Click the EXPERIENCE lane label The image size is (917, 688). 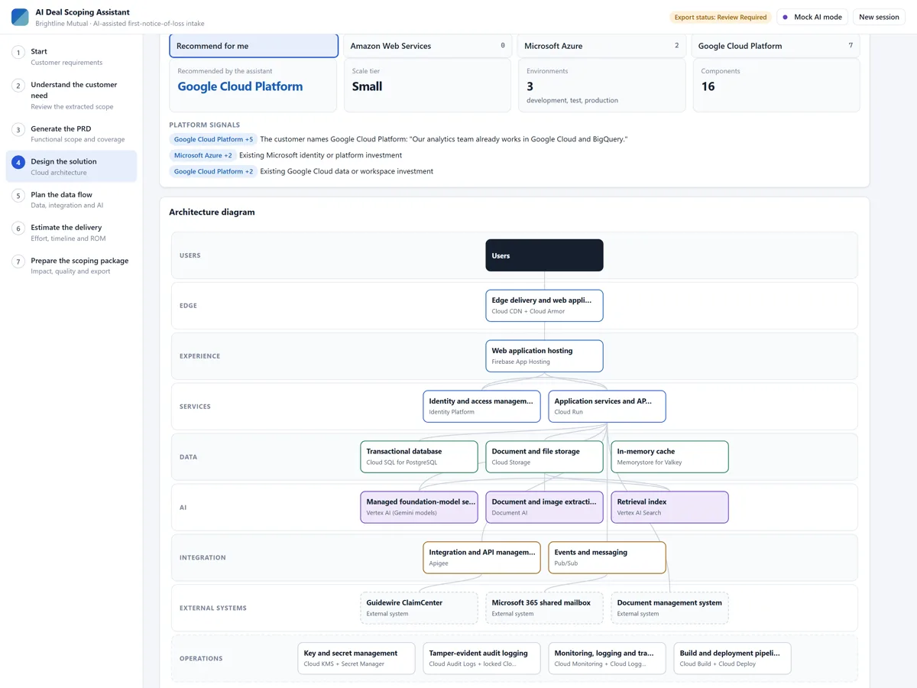tap(199, 356)
